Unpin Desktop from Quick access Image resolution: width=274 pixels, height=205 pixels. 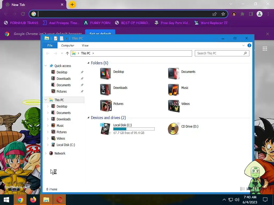click(82, 72)
